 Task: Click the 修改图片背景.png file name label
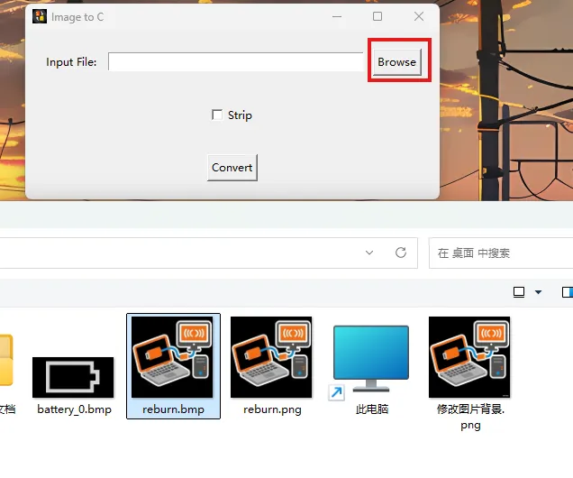[470, 417]
